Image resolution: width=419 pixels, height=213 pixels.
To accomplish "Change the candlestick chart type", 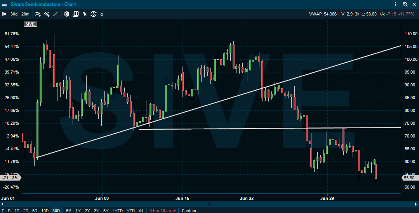I will [4, 14].
